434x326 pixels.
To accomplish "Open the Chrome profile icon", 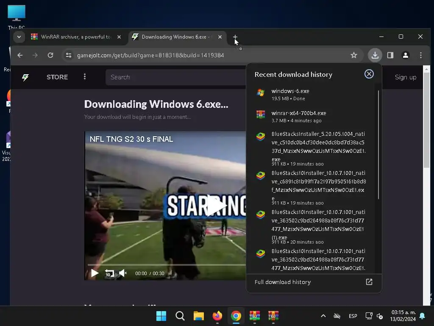I will (406, 55).
